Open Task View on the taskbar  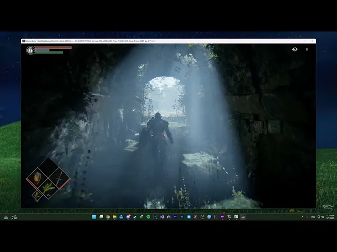click(x=101, y=217)
